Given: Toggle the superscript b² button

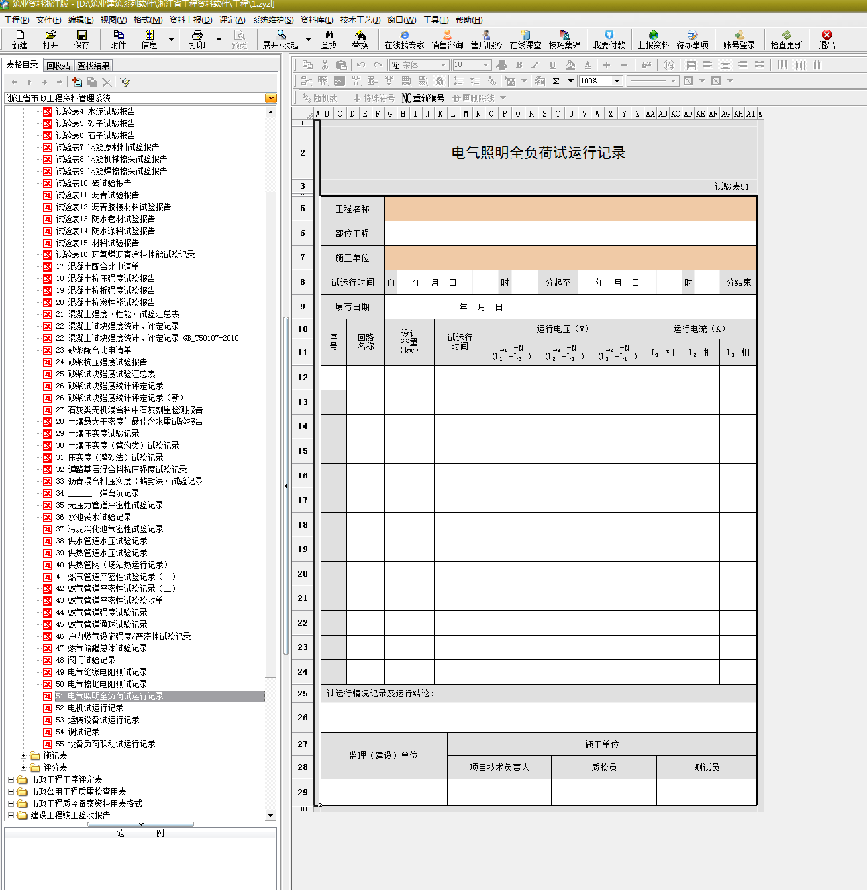Looking at the screenshot, I should (x=646, y=65).
